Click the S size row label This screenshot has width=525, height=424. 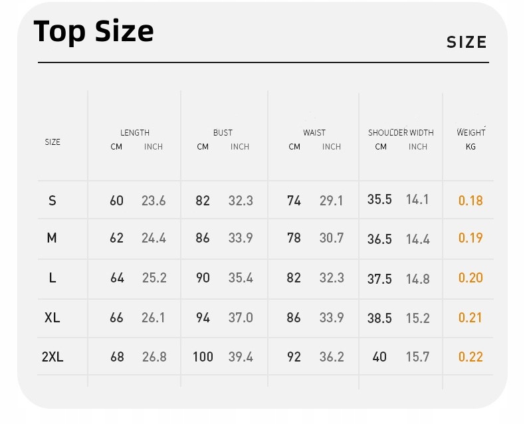pos(52,201)
